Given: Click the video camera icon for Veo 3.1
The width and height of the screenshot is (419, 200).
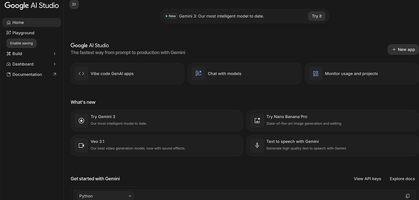Looking at the screenshot, I should 81,145.
